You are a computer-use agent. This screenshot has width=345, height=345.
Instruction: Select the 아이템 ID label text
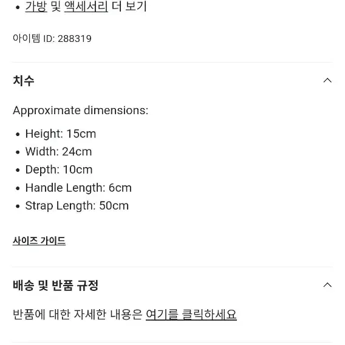click(x=33, y=38)
